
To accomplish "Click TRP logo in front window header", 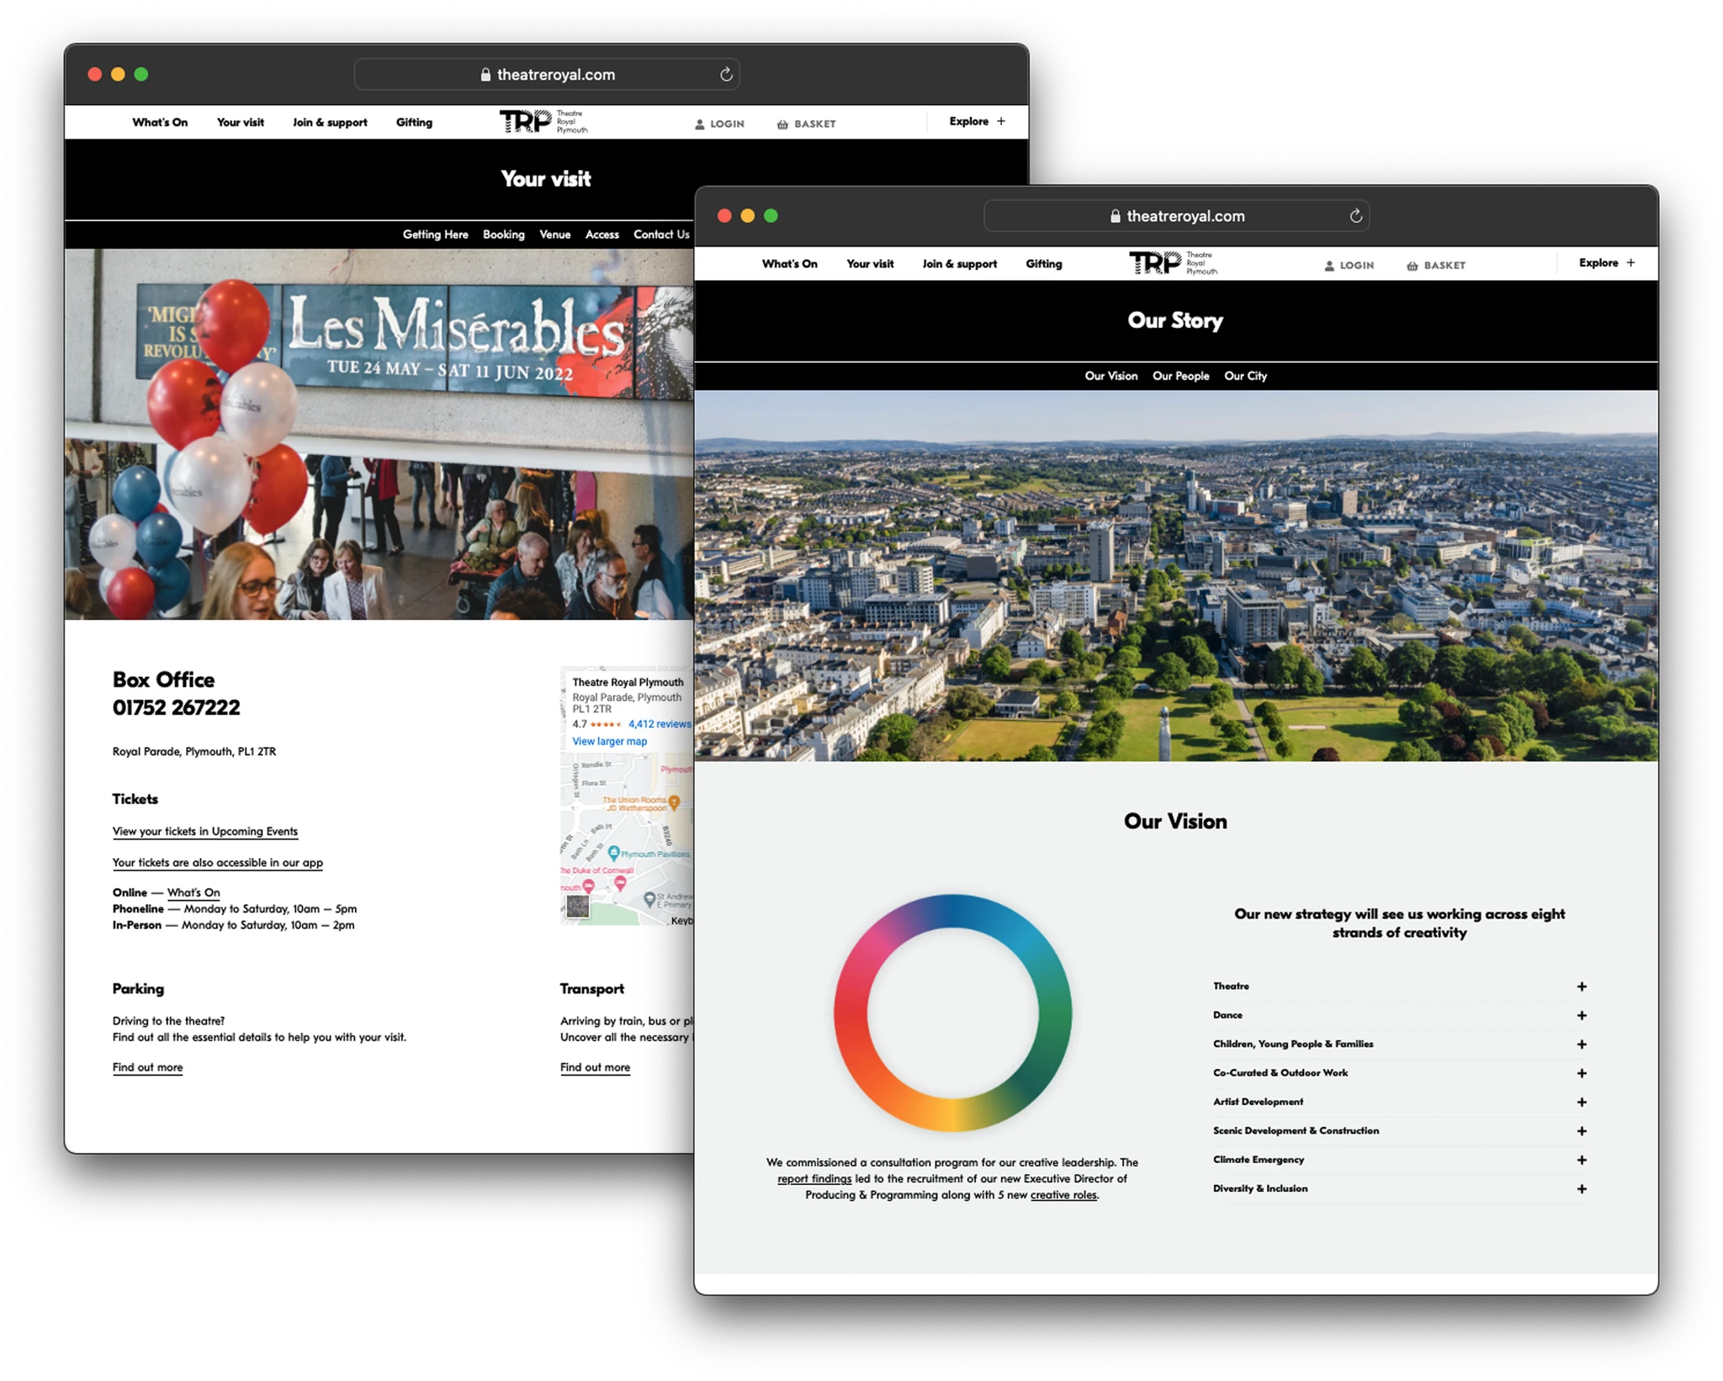I will (x=1173, y=263).
